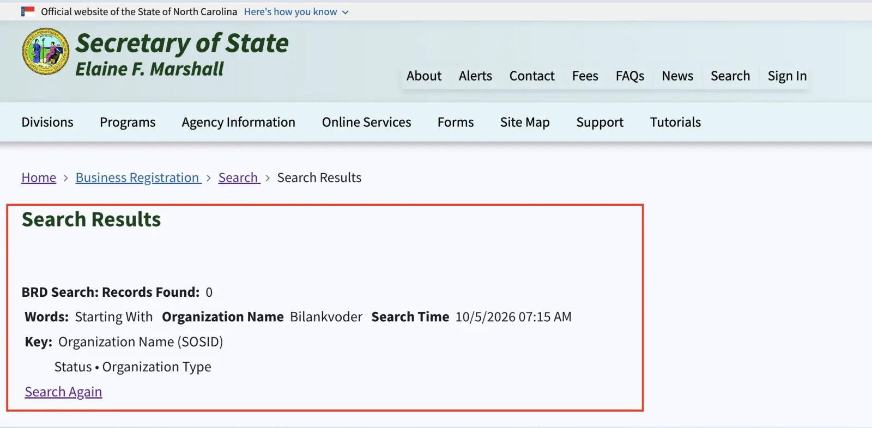
Task: Click the "Elaine F. Marshall" name text
Action: point(149,69)
